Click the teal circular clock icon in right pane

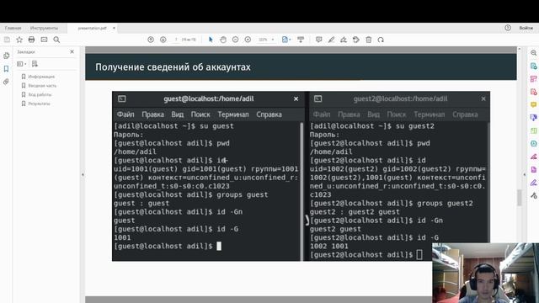pyautogui.click(x=533, y=144)
